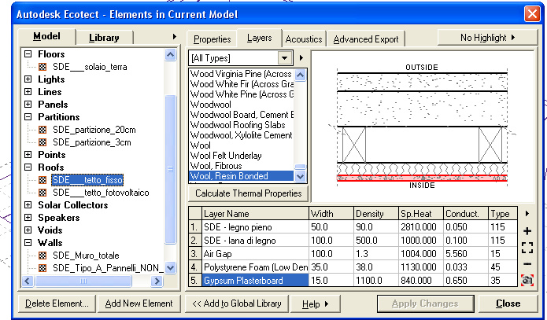This screenshot has height=320, width=547.
Task: Switch to the Library tab
Action: 104,37
